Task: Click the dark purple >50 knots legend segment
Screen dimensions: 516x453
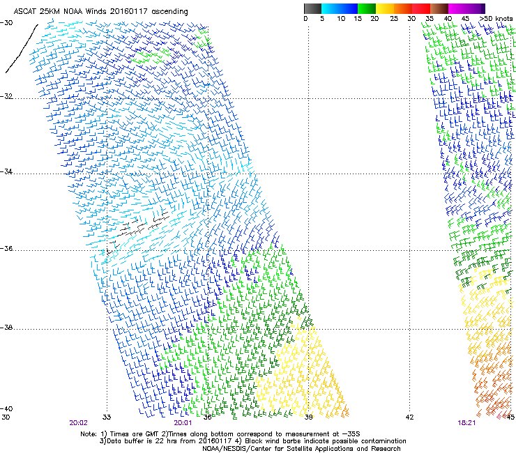Action: pyautogui.click(x=483, y=8)
